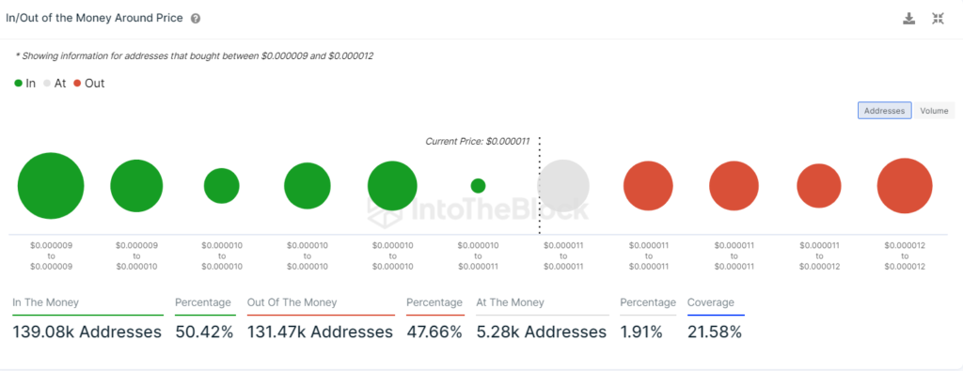Select the red bubble for $0.000012 to $0.000012
This screenshot has height=371, width=963.
coord(905,186)
